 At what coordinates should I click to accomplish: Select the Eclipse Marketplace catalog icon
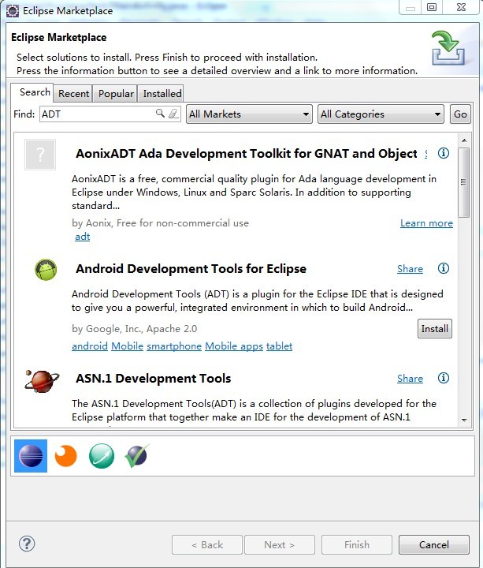pos(31,456)
